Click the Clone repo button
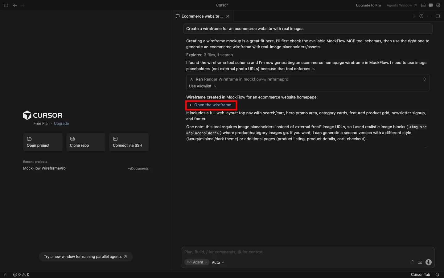444x278 pixels. (x=86, y=142)
